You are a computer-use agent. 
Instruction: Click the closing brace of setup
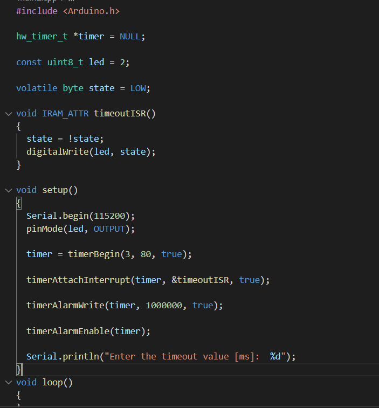coord(19,370)
